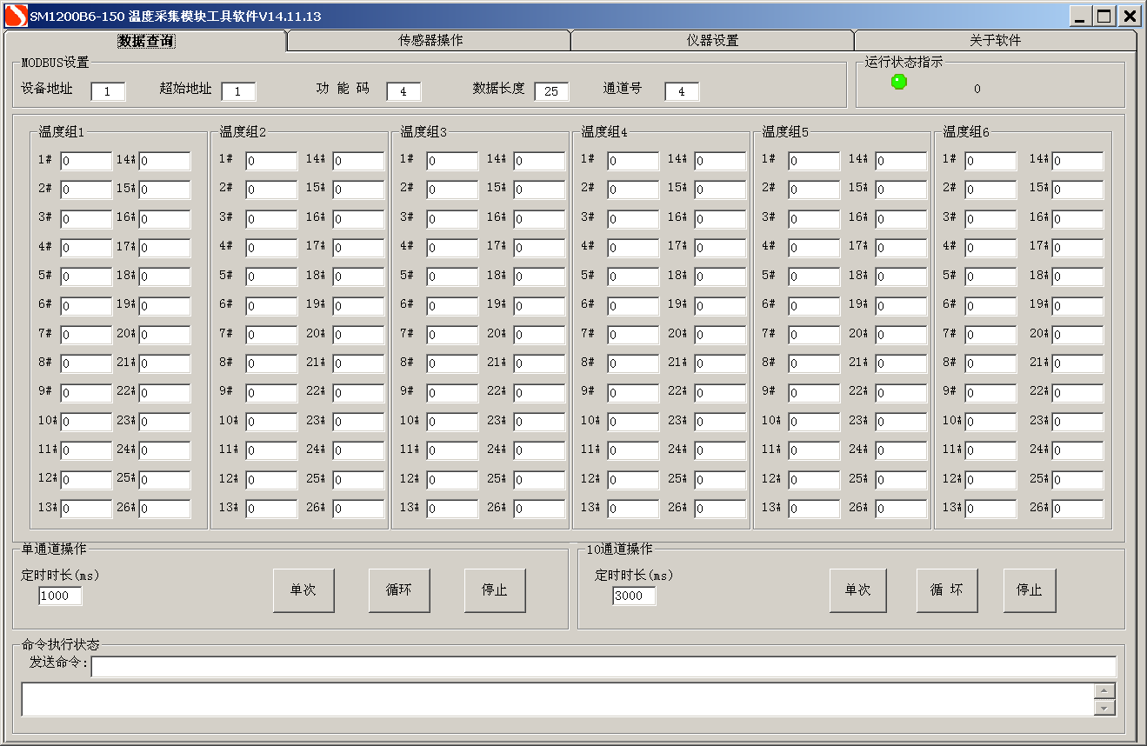The height and width of the screenshot is (746, 1147).
Task: Click 温度组1 channel 26# field
Action: (164, 509)
